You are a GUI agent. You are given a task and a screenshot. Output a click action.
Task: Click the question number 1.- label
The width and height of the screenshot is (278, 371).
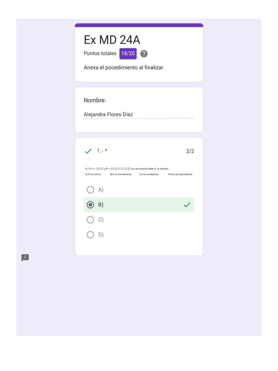(100, 151)
